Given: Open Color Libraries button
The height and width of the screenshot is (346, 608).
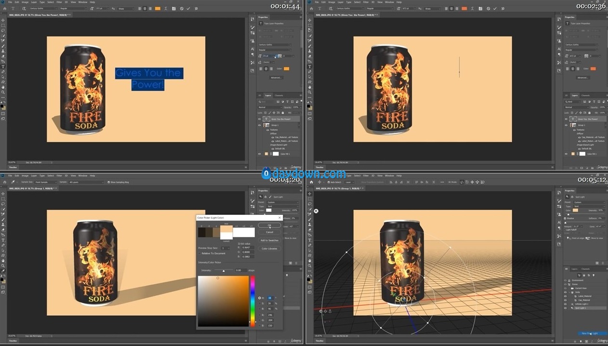Looking at the screenshot, I should pos(270,249).
